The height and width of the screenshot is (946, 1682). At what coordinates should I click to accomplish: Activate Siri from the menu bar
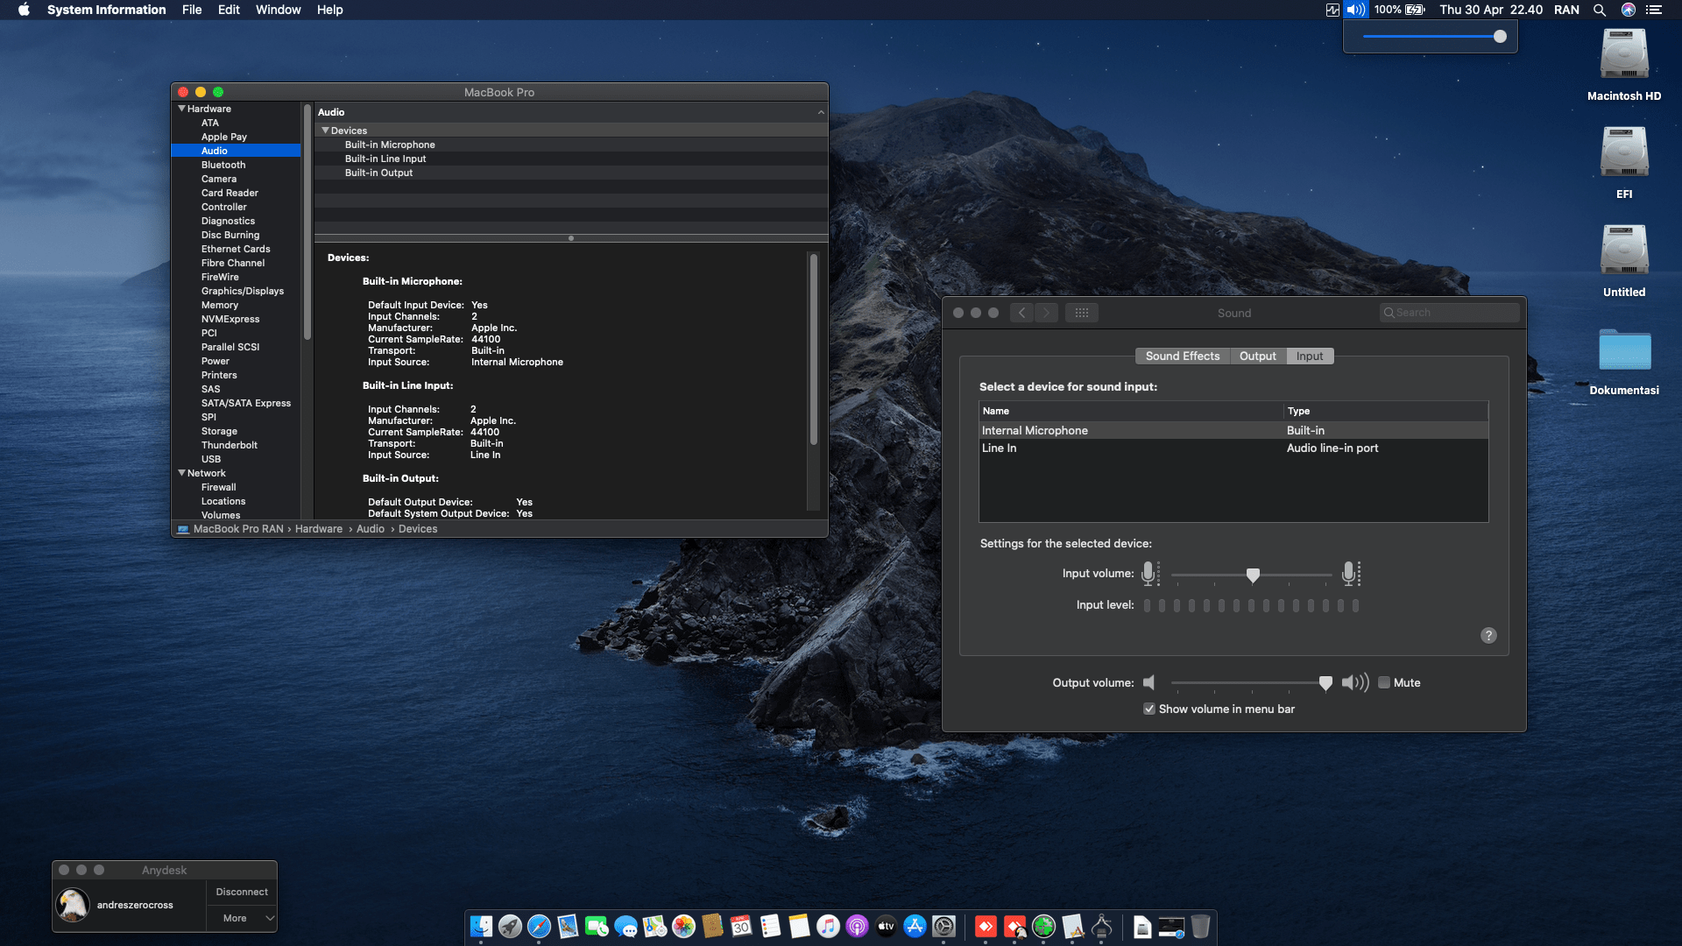tap(1628, 10)
